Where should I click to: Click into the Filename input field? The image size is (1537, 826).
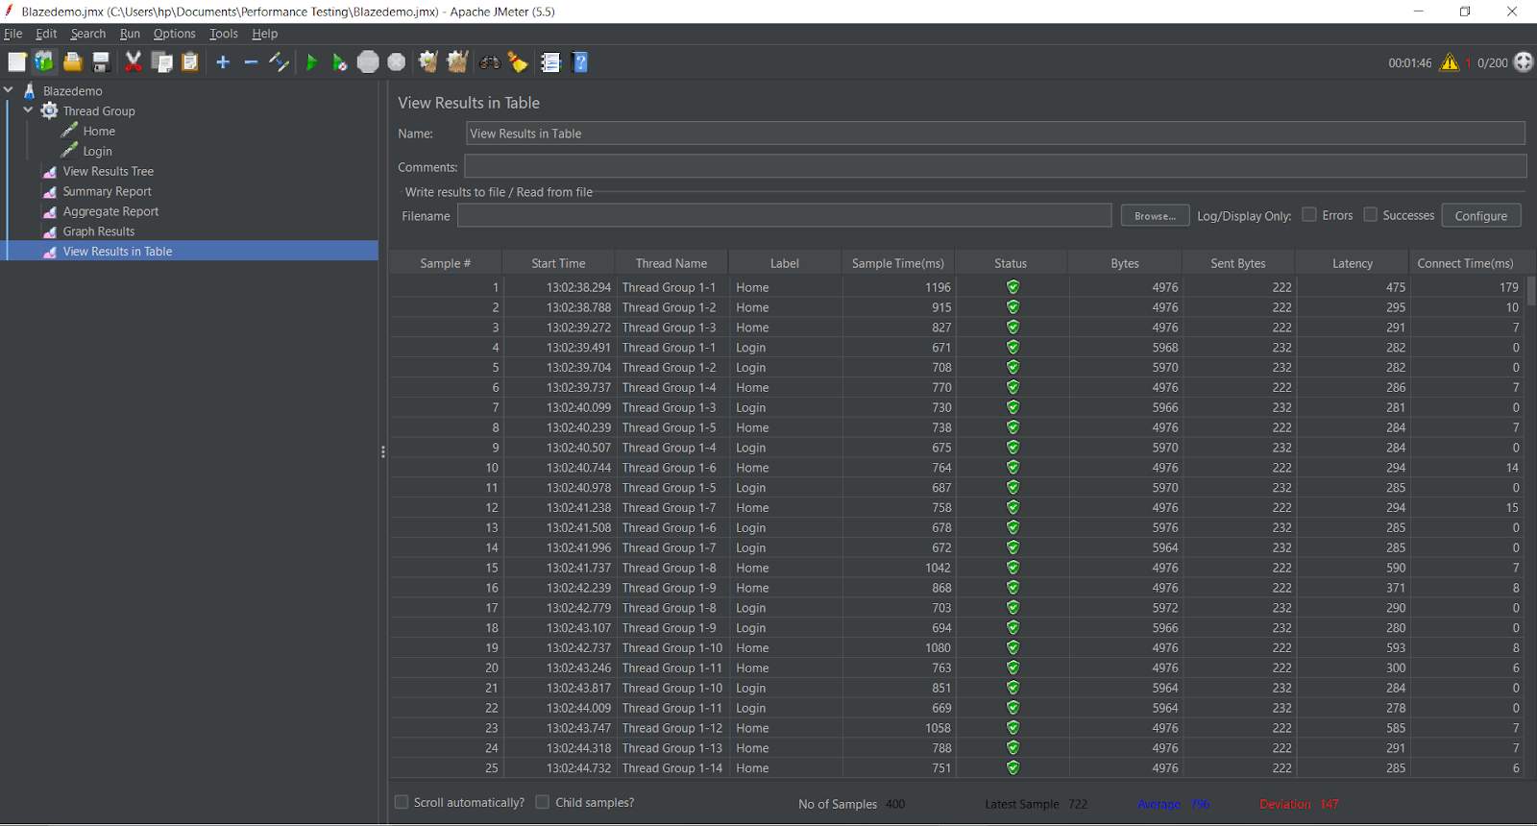click(784, 216)
